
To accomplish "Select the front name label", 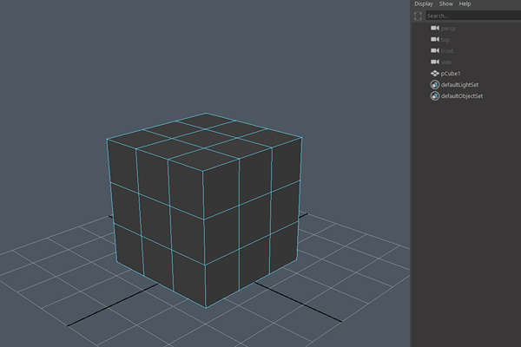I will 447,51.
